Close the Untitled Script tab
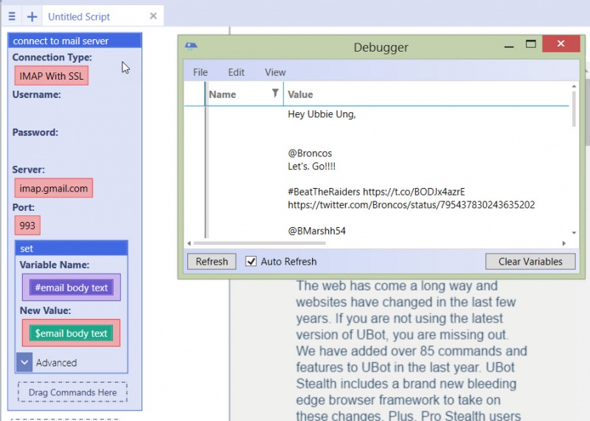This screenshot has width=590, height=421. click(153, 15)
